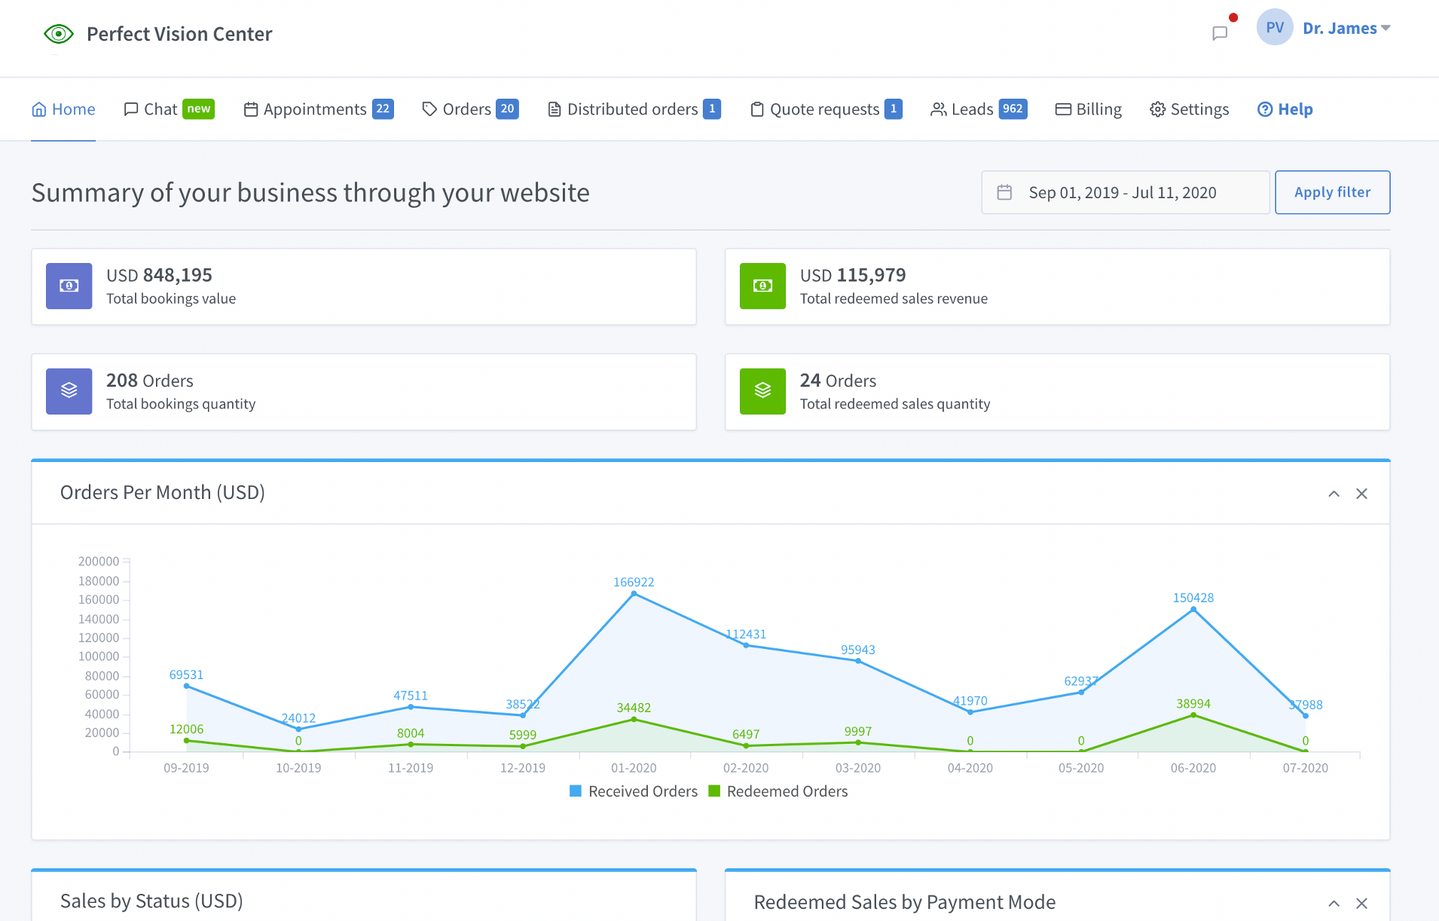Click the green eye logo icon
The height and width of the screenshot is (921, 1439).
[x=58, y=34]
